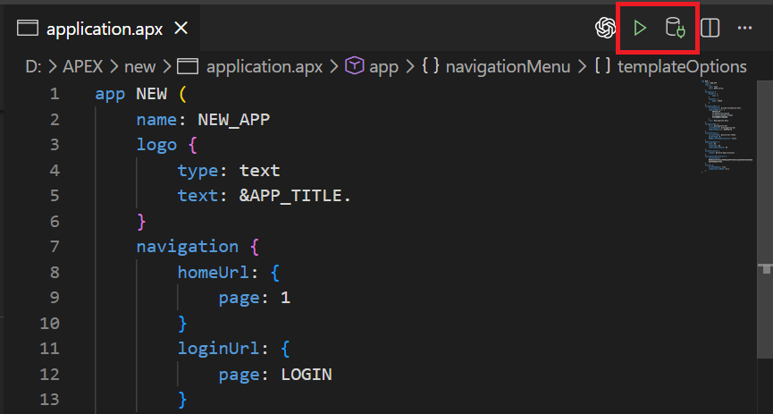Click line number 7 in gutter
This screenshot has height=414, width=773.
click(x=55, y=246)
